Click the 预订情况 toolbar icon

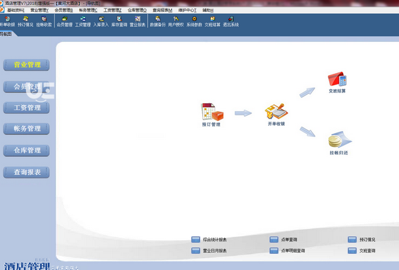click(x=25, y=21)
